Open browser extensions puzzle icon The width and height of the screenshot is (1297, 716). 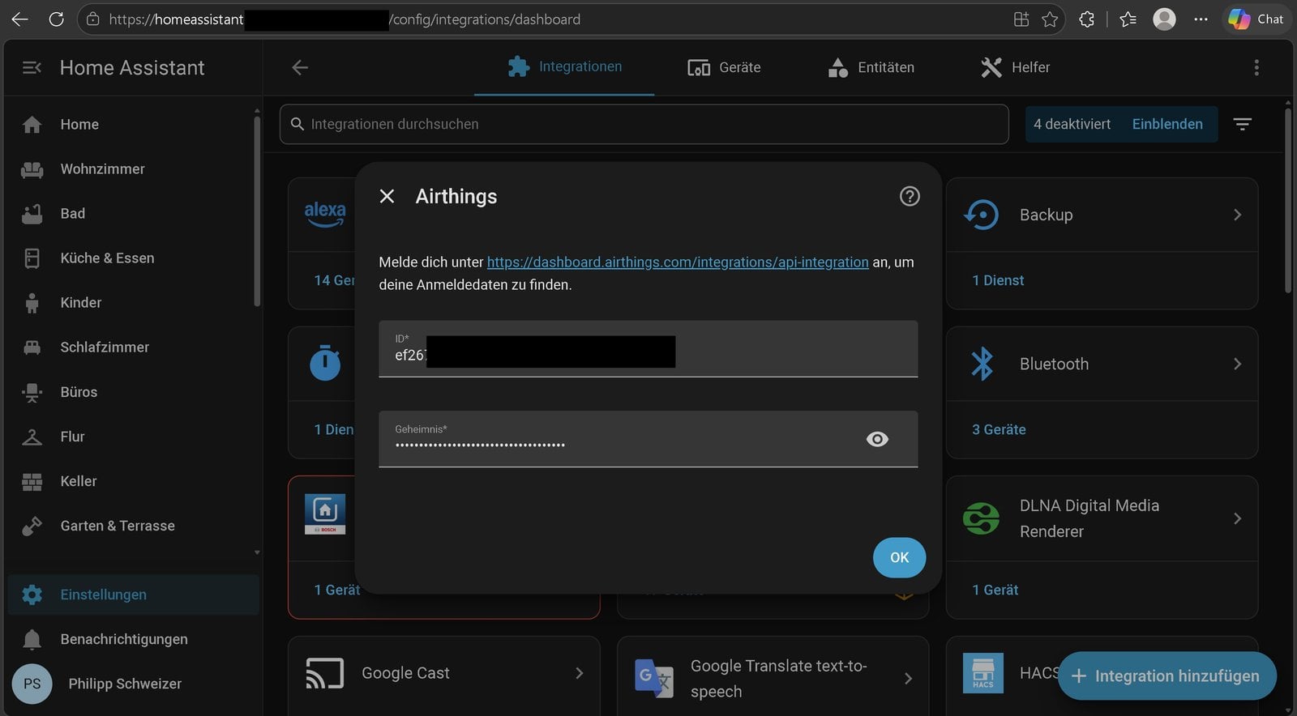[1087, 19]
